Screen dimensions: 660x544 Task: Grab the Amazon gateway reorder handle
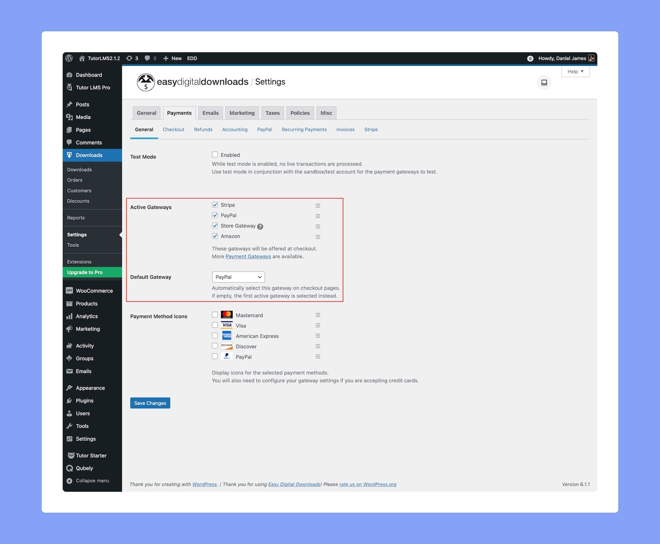[x=318, y=237]
